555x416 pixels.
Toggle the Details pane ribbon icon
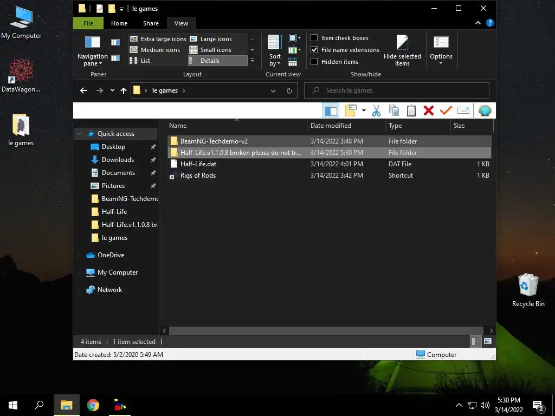115,57
